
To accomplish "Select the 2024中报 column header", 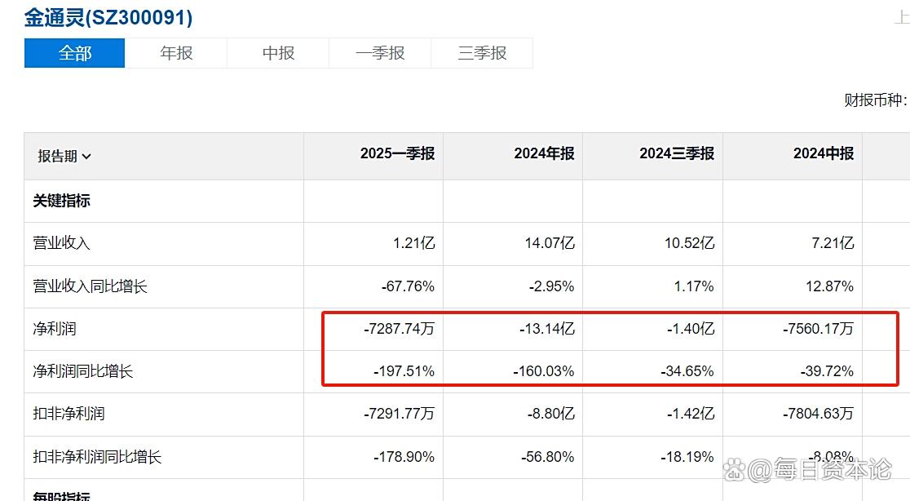I will pyautogui.click(x=823, y=153).
